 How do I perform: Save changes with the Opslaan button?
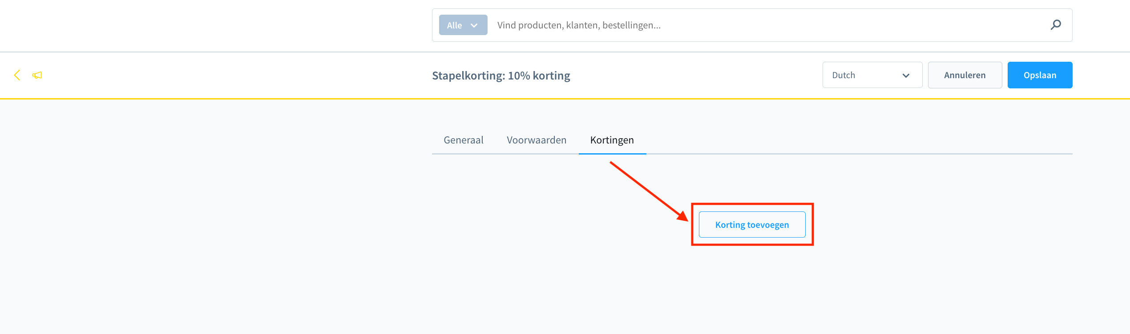pos(1040,75)
